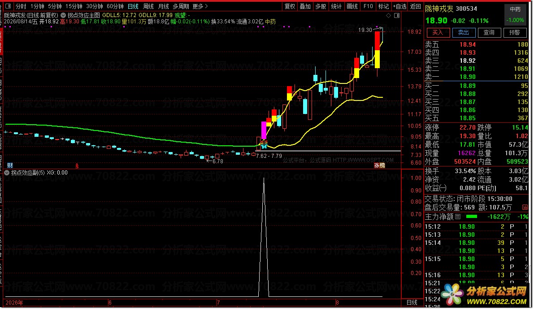
Task: Click 买一 price 18.89
Action: pyautogui.click(x=467, y=86)
